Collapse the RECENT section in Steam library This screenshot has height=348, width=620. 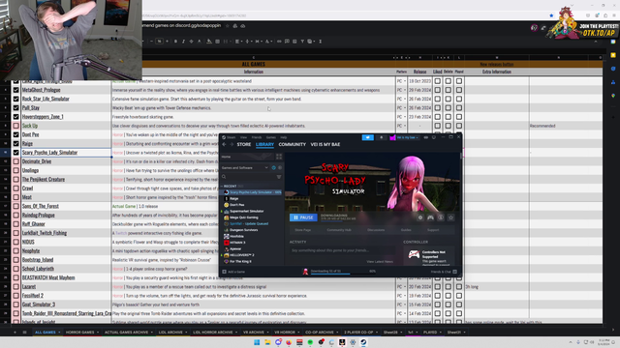coord(222,187)
